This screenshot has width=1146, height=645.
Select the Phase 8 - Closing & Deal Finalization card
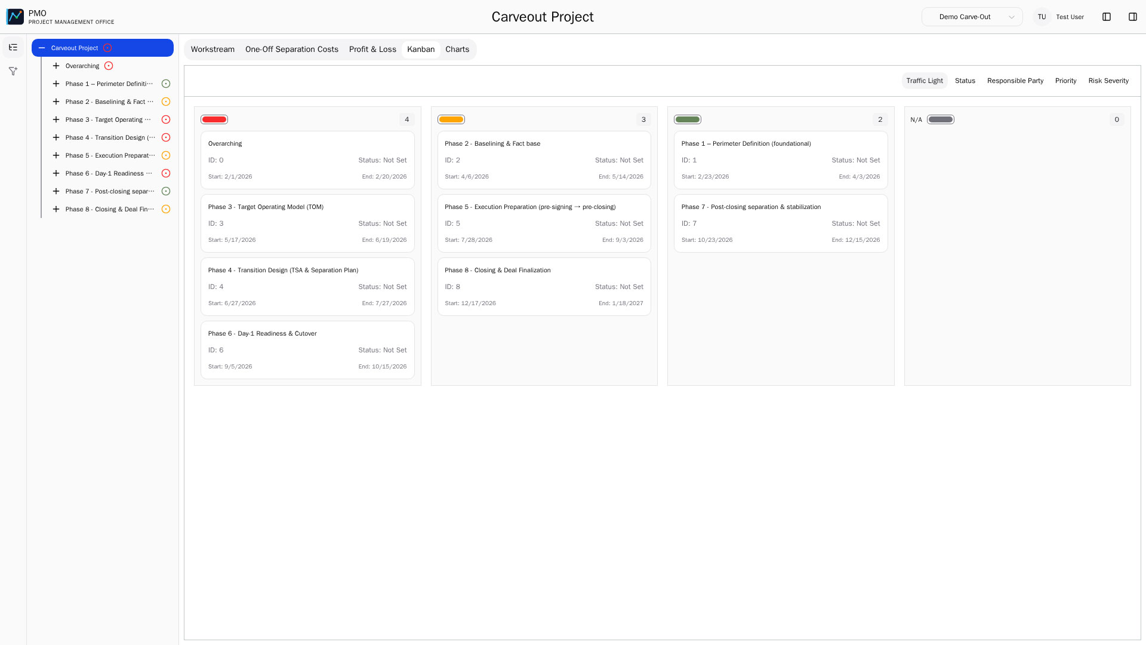tap(543, 287)
